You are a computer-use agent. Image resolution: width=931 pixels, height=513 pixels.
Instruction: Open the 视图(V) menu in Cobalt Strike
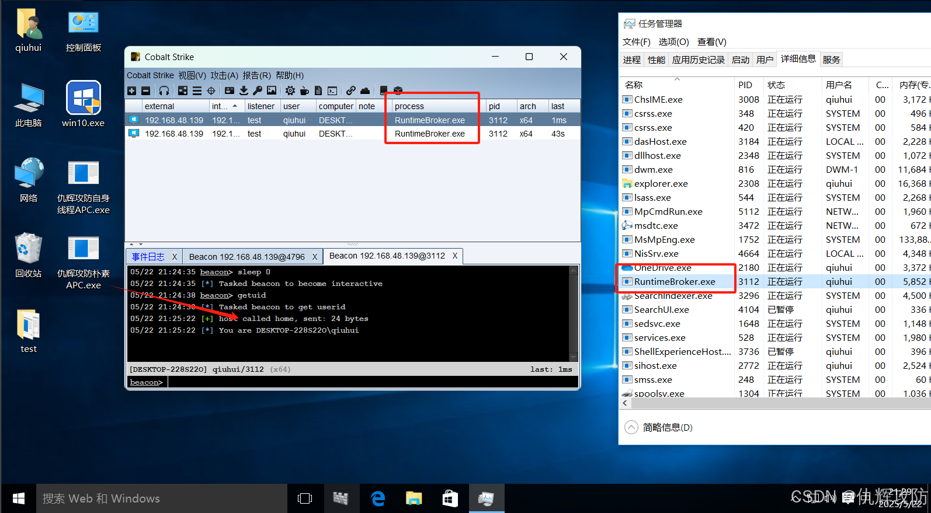(x=192, y=75)
